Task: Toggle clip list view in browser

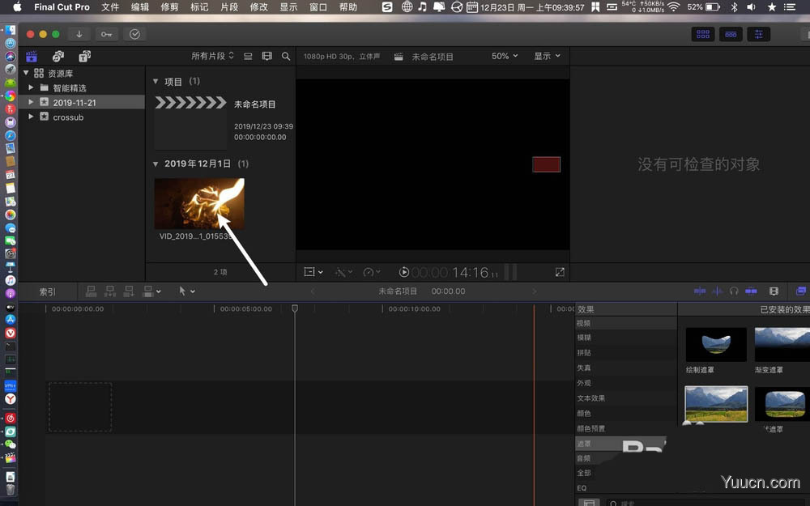Action: click(248, 57)
